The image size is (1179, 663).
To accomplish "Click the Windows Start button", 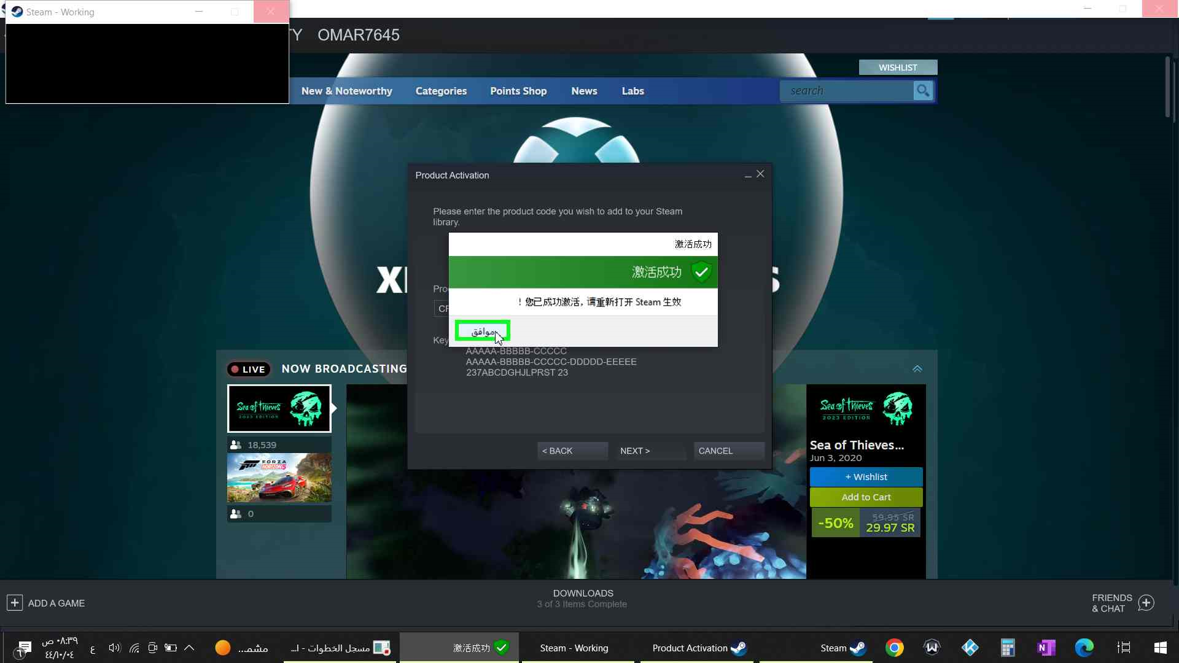I will 1160,648.
